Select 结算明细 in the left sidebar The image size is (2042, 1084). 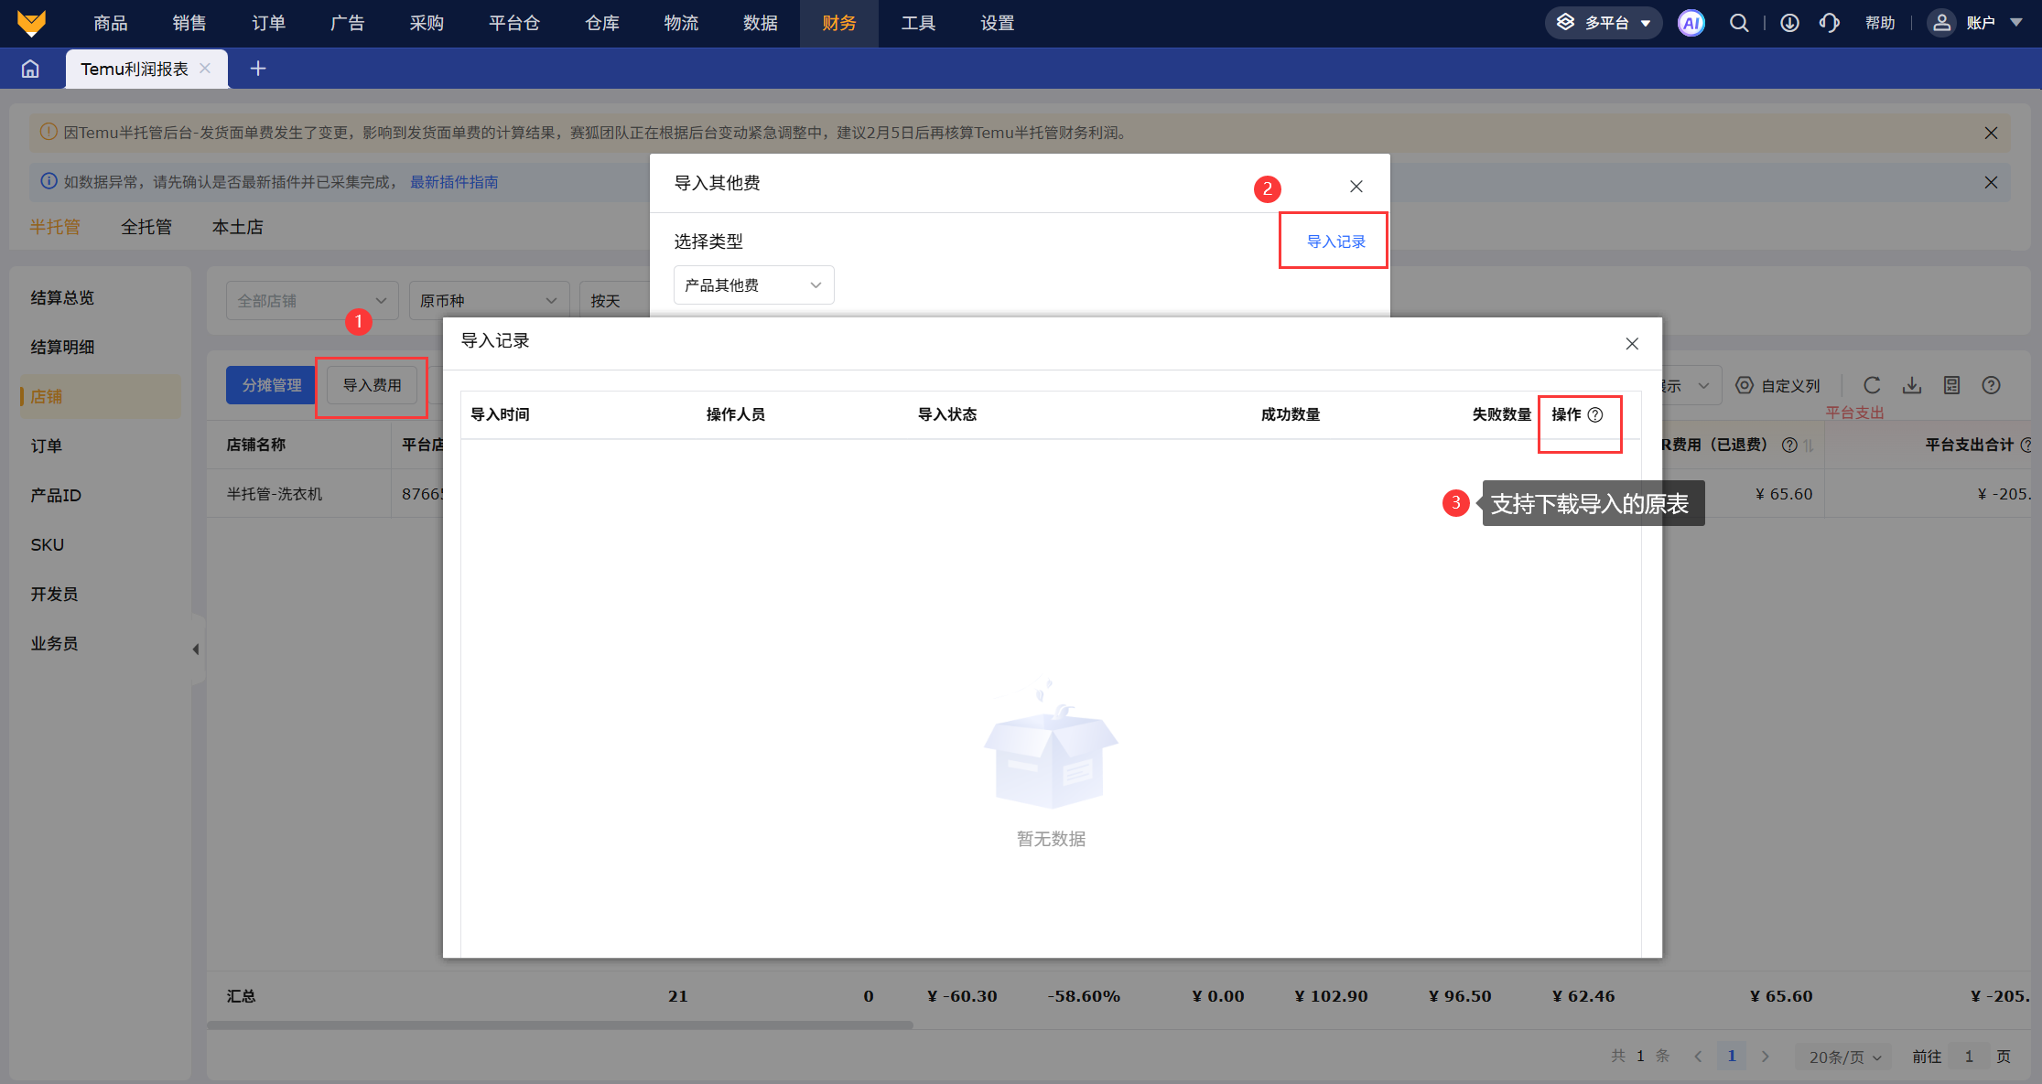point(62,347)
